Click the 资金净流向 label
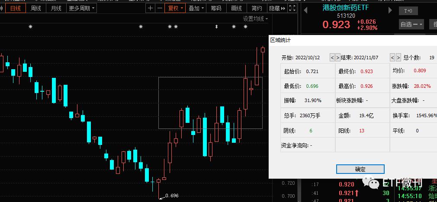437x202 pixels. pyautogui.click(x=295, y=145)
